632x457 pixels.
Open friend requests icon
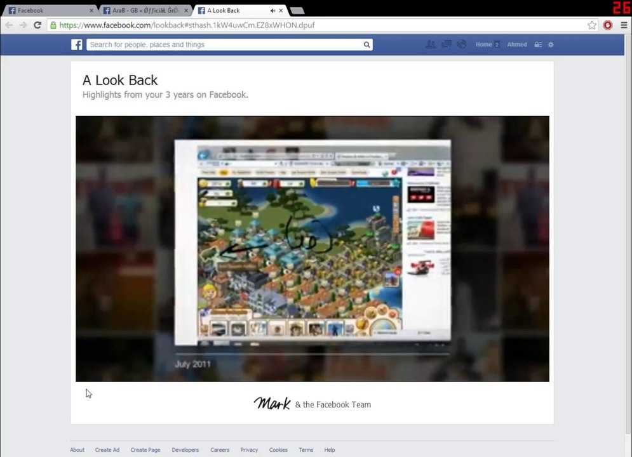pos(431,44)
